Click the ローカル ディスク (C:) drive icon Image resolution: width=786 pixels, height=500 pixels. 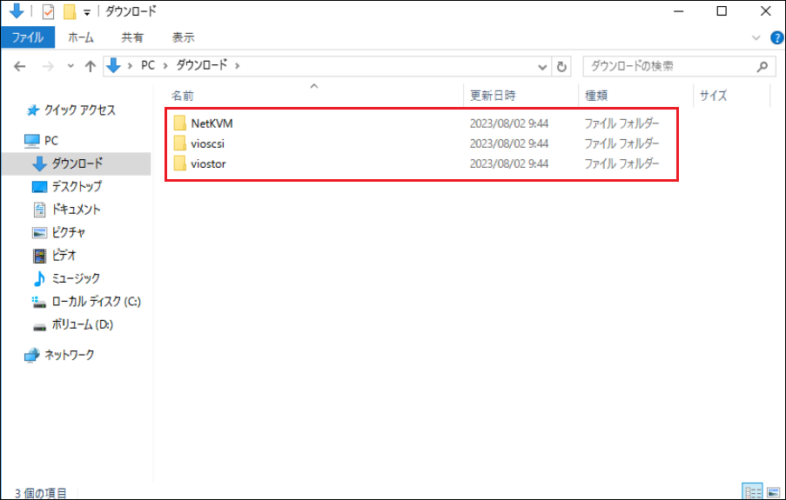click(x=39, y=302)
